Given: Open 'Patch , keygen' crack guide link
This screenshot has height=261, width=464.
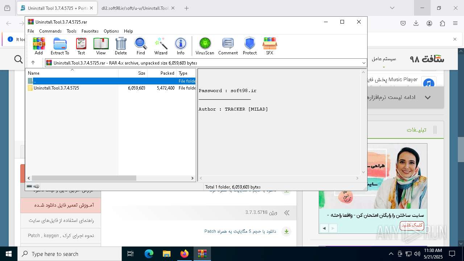Looking at the screenshot, I should [x=61, y=236].
